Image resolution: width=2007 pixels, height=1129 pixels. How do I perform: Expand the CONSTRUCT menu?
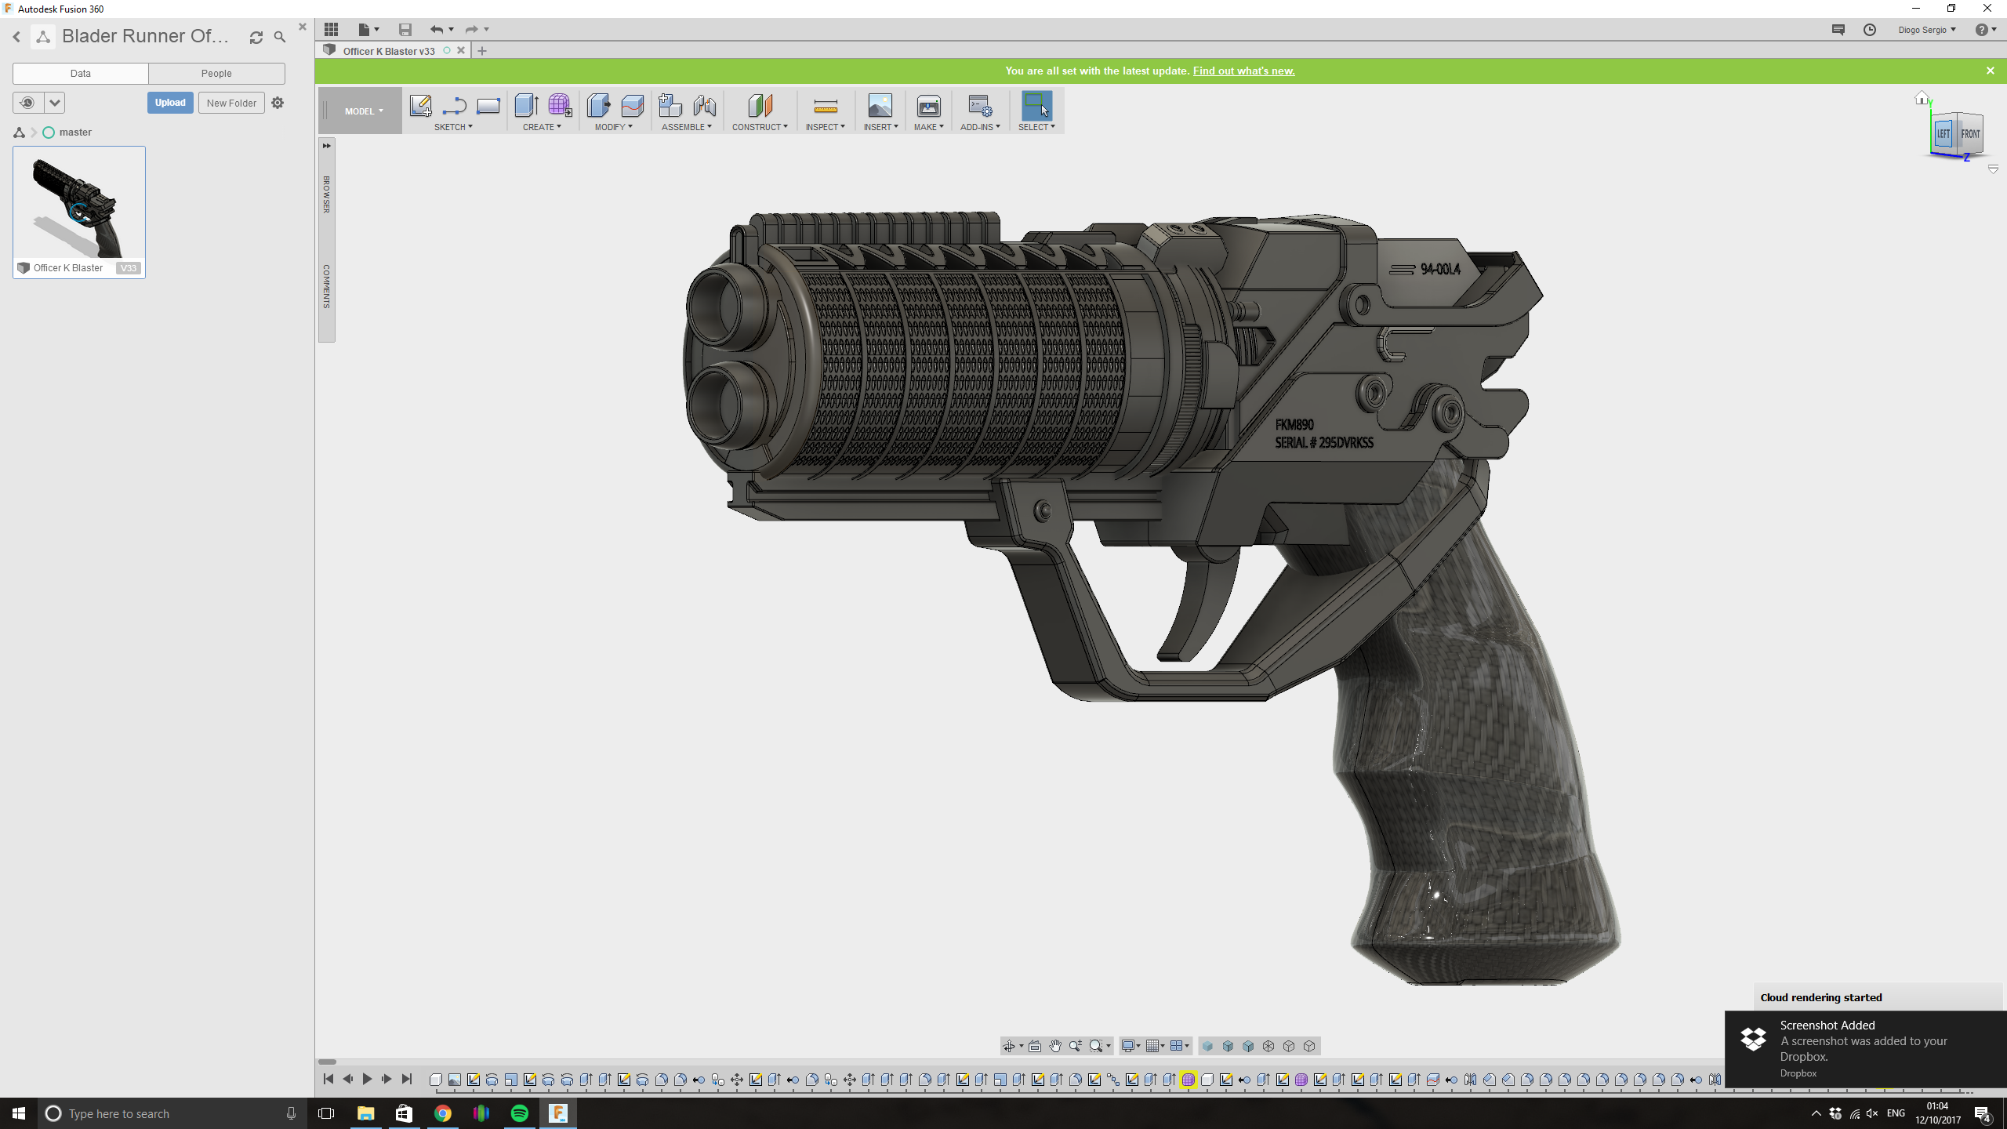[x=760, y=127]
